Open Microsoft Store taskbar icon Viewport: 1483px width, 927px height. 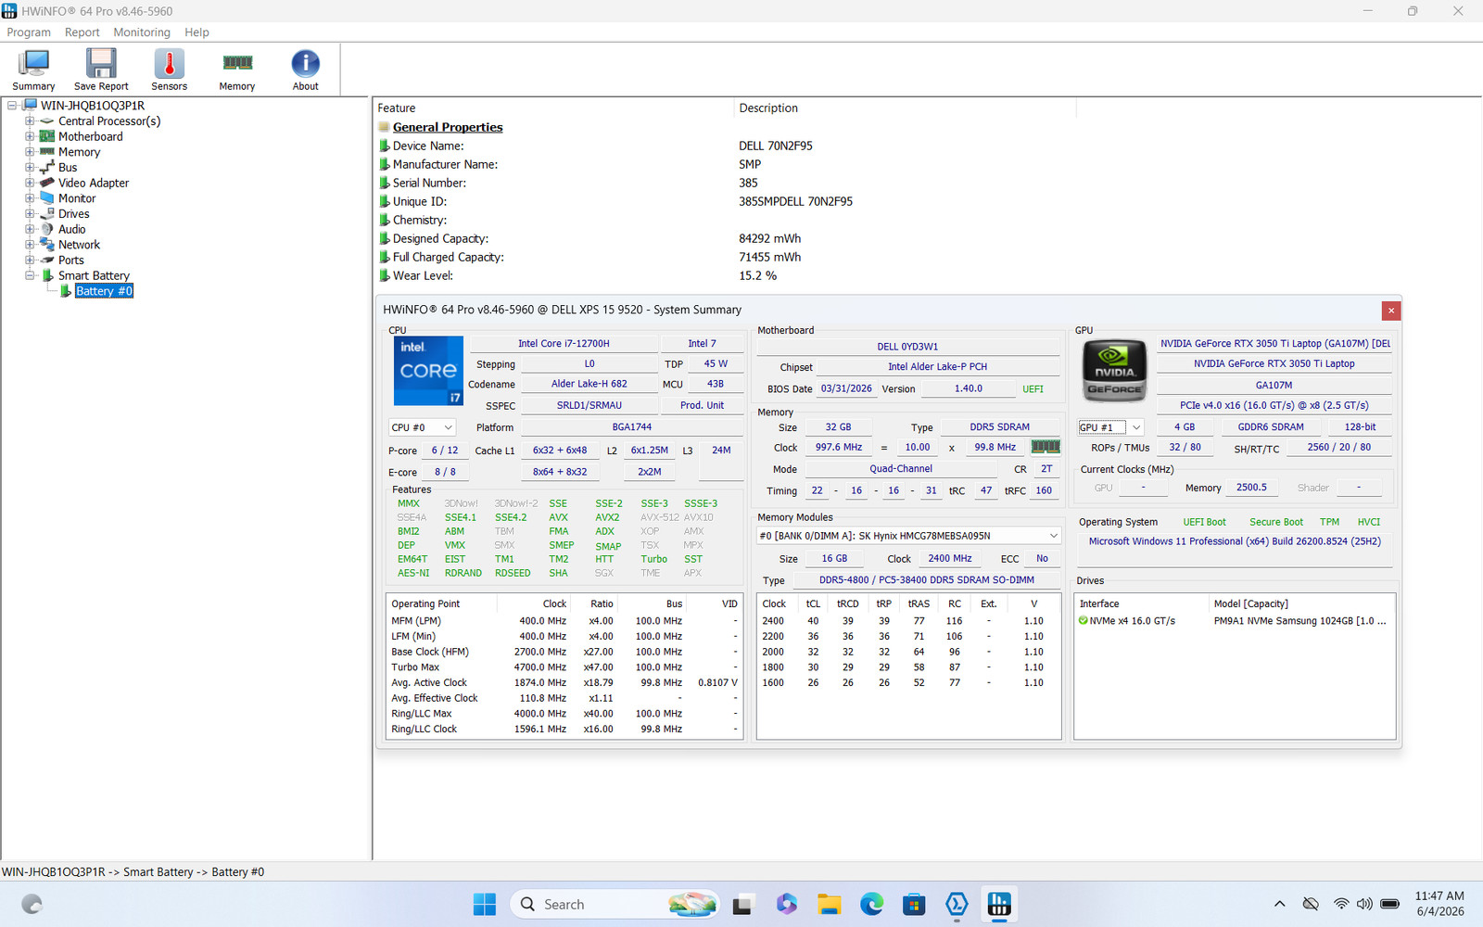[x=914, y=905]
